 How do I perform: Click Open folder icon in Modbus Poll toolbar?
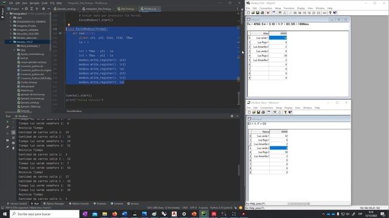[253, 13]
